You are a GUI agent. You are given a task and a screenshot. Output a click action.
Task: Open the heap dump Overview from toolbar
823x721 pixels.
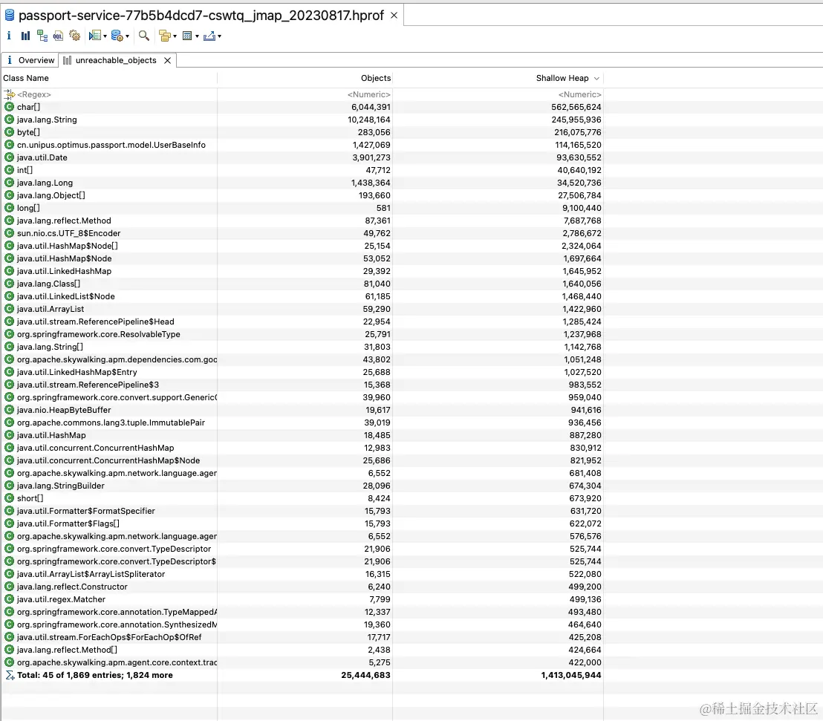8,36
